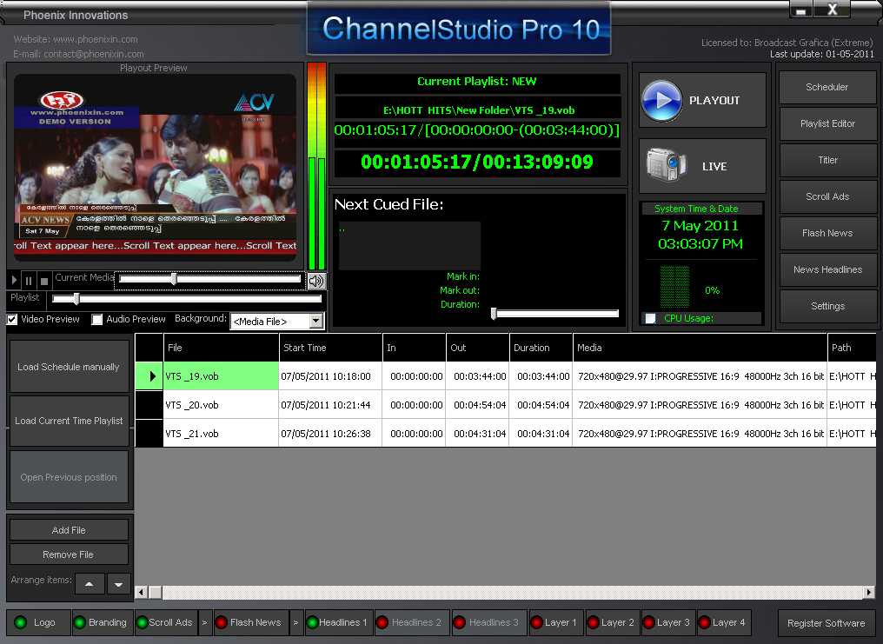
Task: Toggle Headlines 1 layer indicator
Action: point(313,622)
